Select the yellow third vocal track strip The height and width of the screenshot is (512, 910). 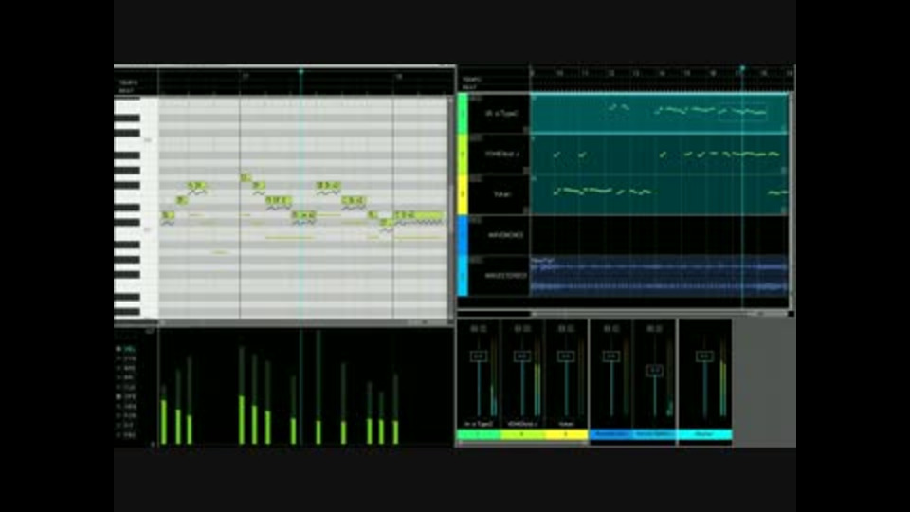[463, 194]
